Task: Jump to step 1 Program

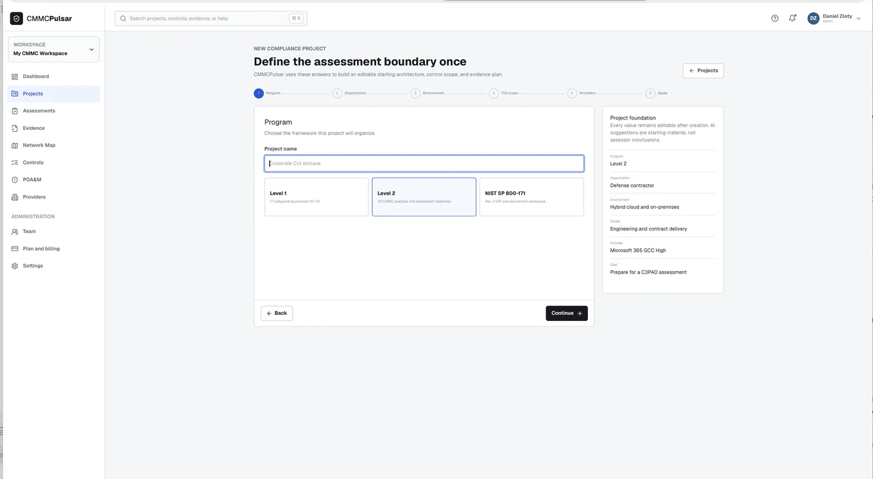Action: click(259, 93)
